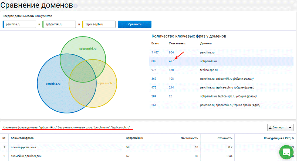The image size is (297, 161).
Task: Edit the perchina.ru domain input field
Action: click(x=19, y=24)
